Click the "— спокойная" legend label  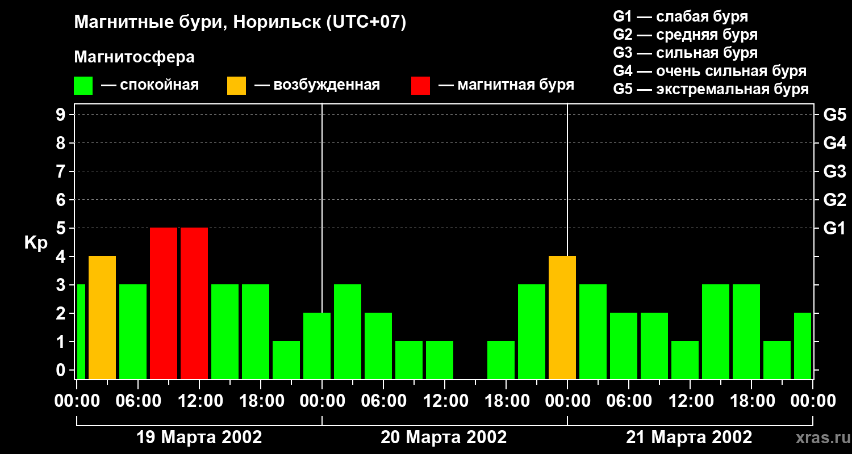click(x=150, y=85)
